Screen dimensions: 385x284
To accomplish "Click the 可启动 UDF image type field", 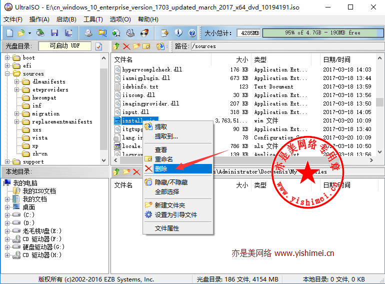I will pyautogui.click(x=65, y=46).
